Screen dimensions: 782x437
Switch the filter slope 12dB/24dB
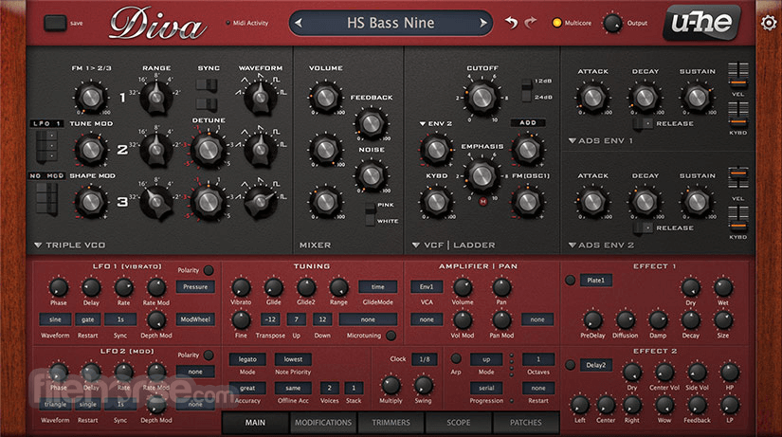[526, 90]
